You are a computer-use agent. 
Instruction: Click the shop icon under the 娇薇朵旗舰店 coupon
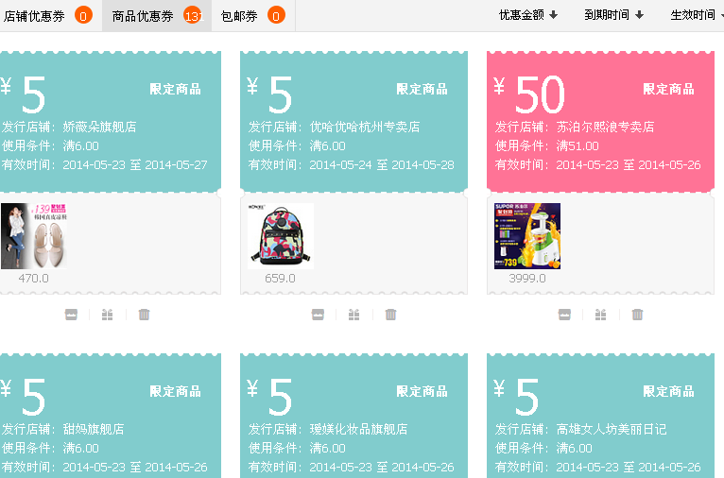tap(71, 315)
